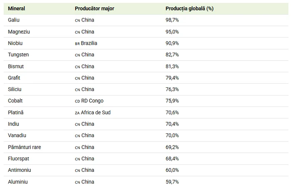Click the CN flag code in the Tungsten row
The width and height of the screenshot is (291, 188).
click(77, 55)
